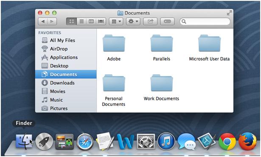The height and width of the screenshot is (157, 261).
Task: Launch Launchpad rocket icon in Dock
Action: tap(44, 142)
